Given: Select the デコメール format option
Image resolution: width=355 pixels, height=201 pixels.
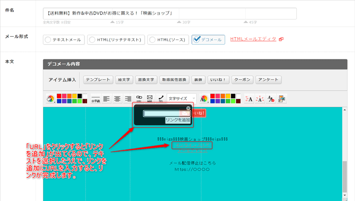Looking at the screenshot, I should [208, 40].
